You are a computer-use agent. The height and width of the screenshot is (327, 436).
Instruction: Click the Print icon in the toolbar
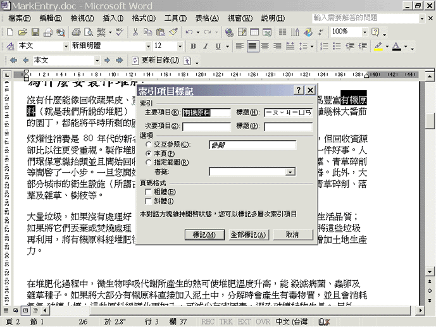76,32
